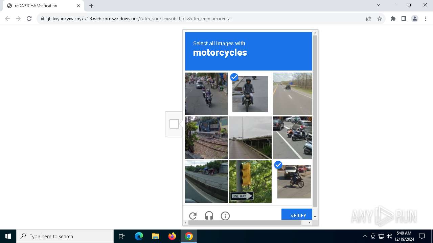Go forward in browser history
Screen dimensions: 433x243
pos(18,19)
